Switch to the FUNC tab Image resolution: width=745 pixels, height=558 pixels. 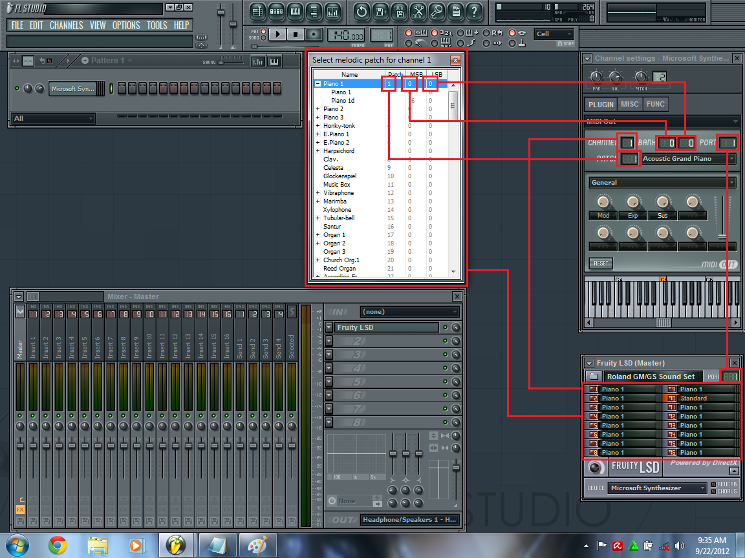pos(655,104)
